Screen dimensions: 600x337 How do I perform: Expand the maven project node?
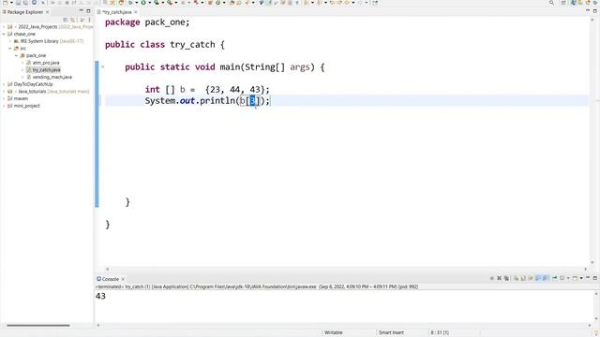pos(4,98)
